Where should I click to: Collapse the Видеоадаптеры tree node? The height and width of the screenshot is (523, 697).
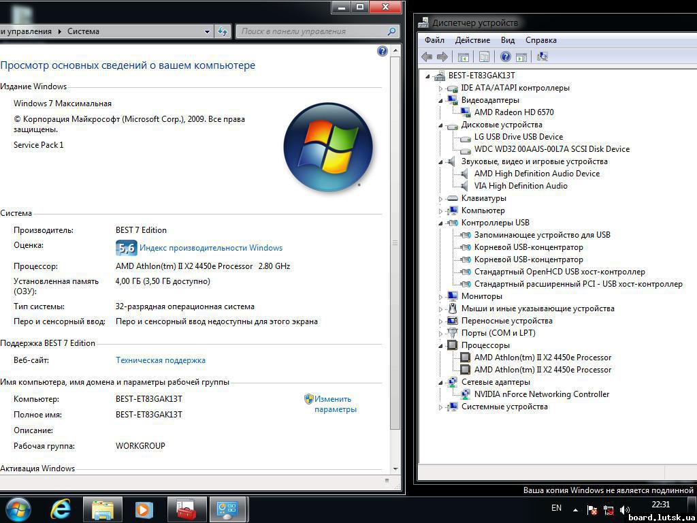click(440, 100)
